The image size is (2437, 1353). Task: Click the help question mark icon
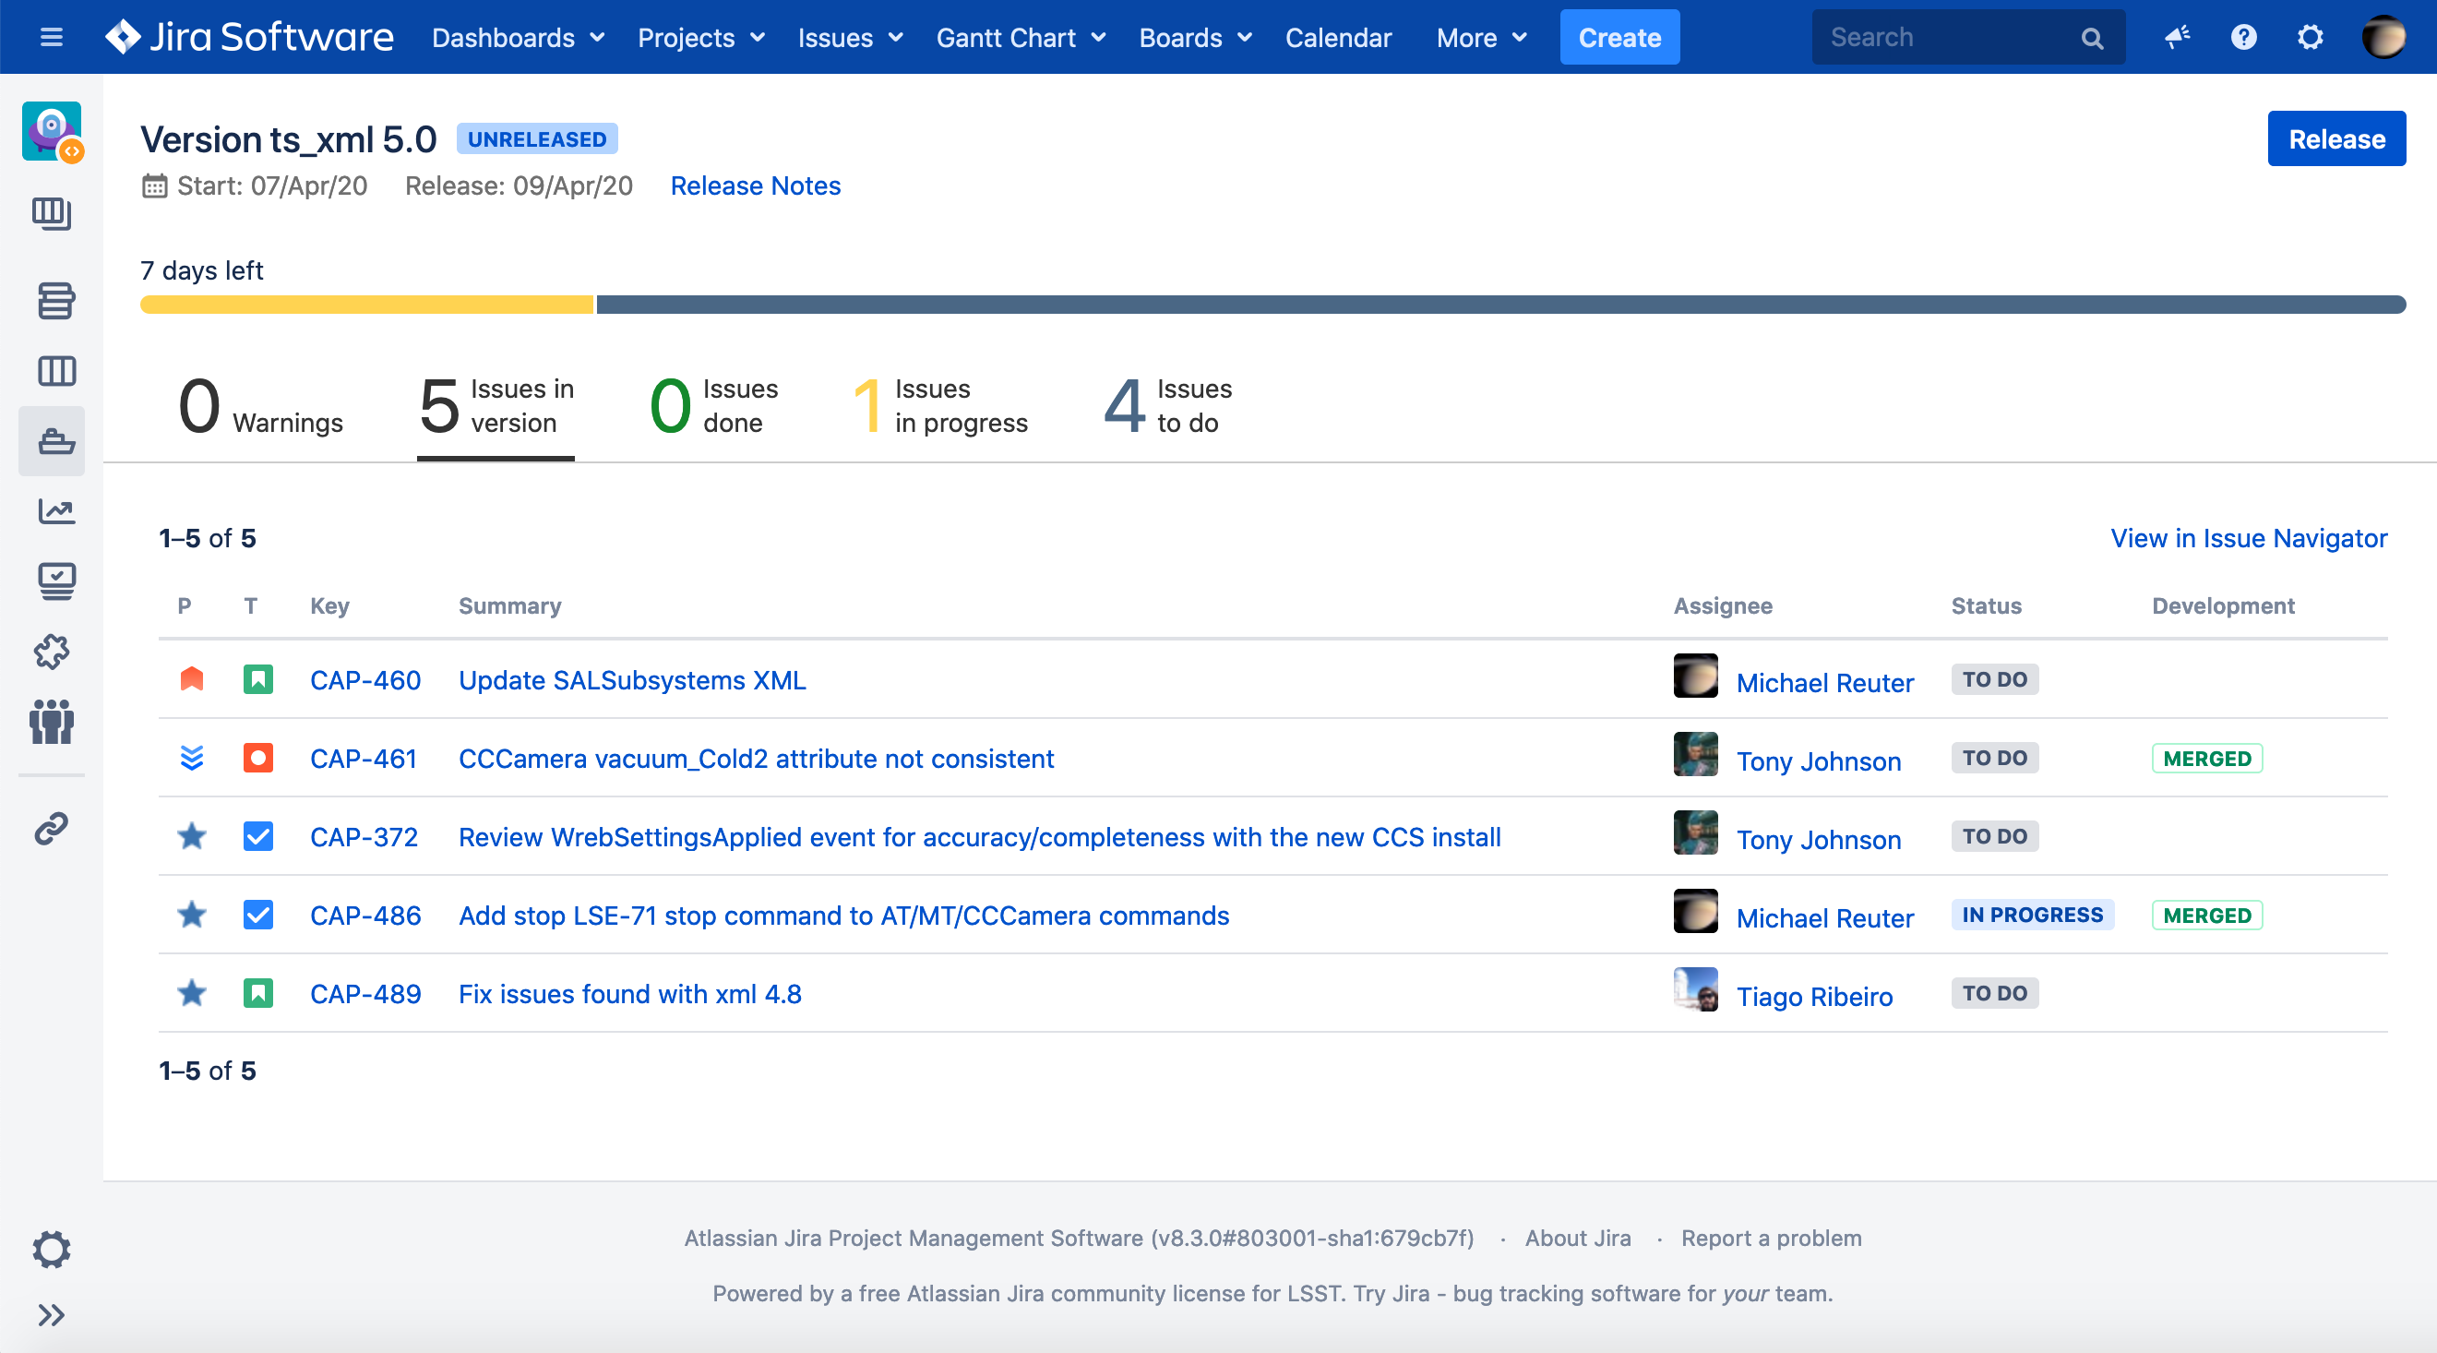2243,38
